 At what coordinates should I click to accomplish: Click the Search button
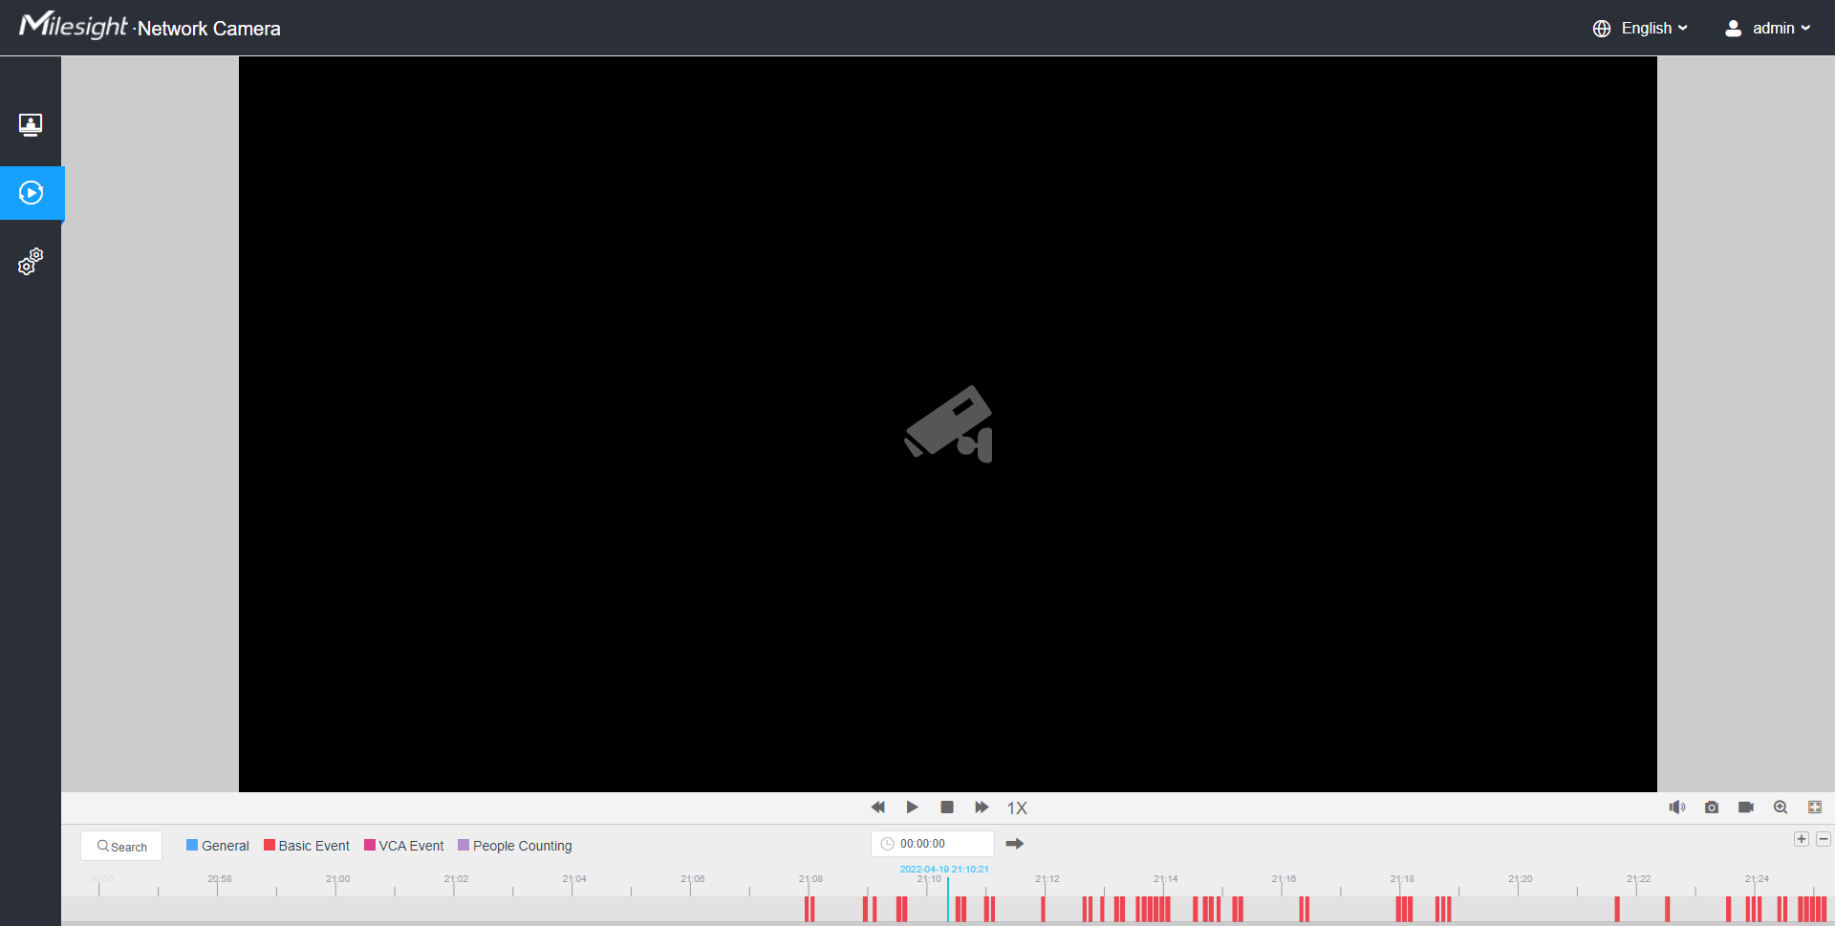click(121, 847)
